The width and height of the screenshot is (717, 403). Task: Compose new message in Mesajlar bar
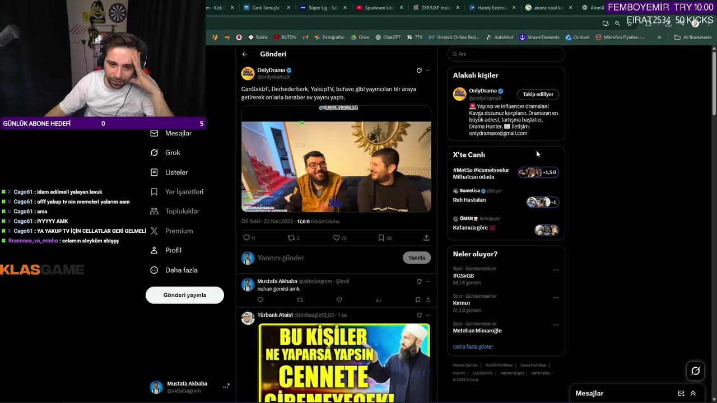[x=681, y=393]
